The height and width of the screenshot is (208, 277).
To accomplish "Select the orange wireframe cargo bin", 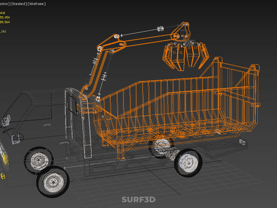I will [177, 108].
